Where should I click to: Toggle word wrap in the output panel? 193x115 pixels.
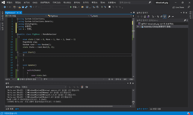click(87, 87)
